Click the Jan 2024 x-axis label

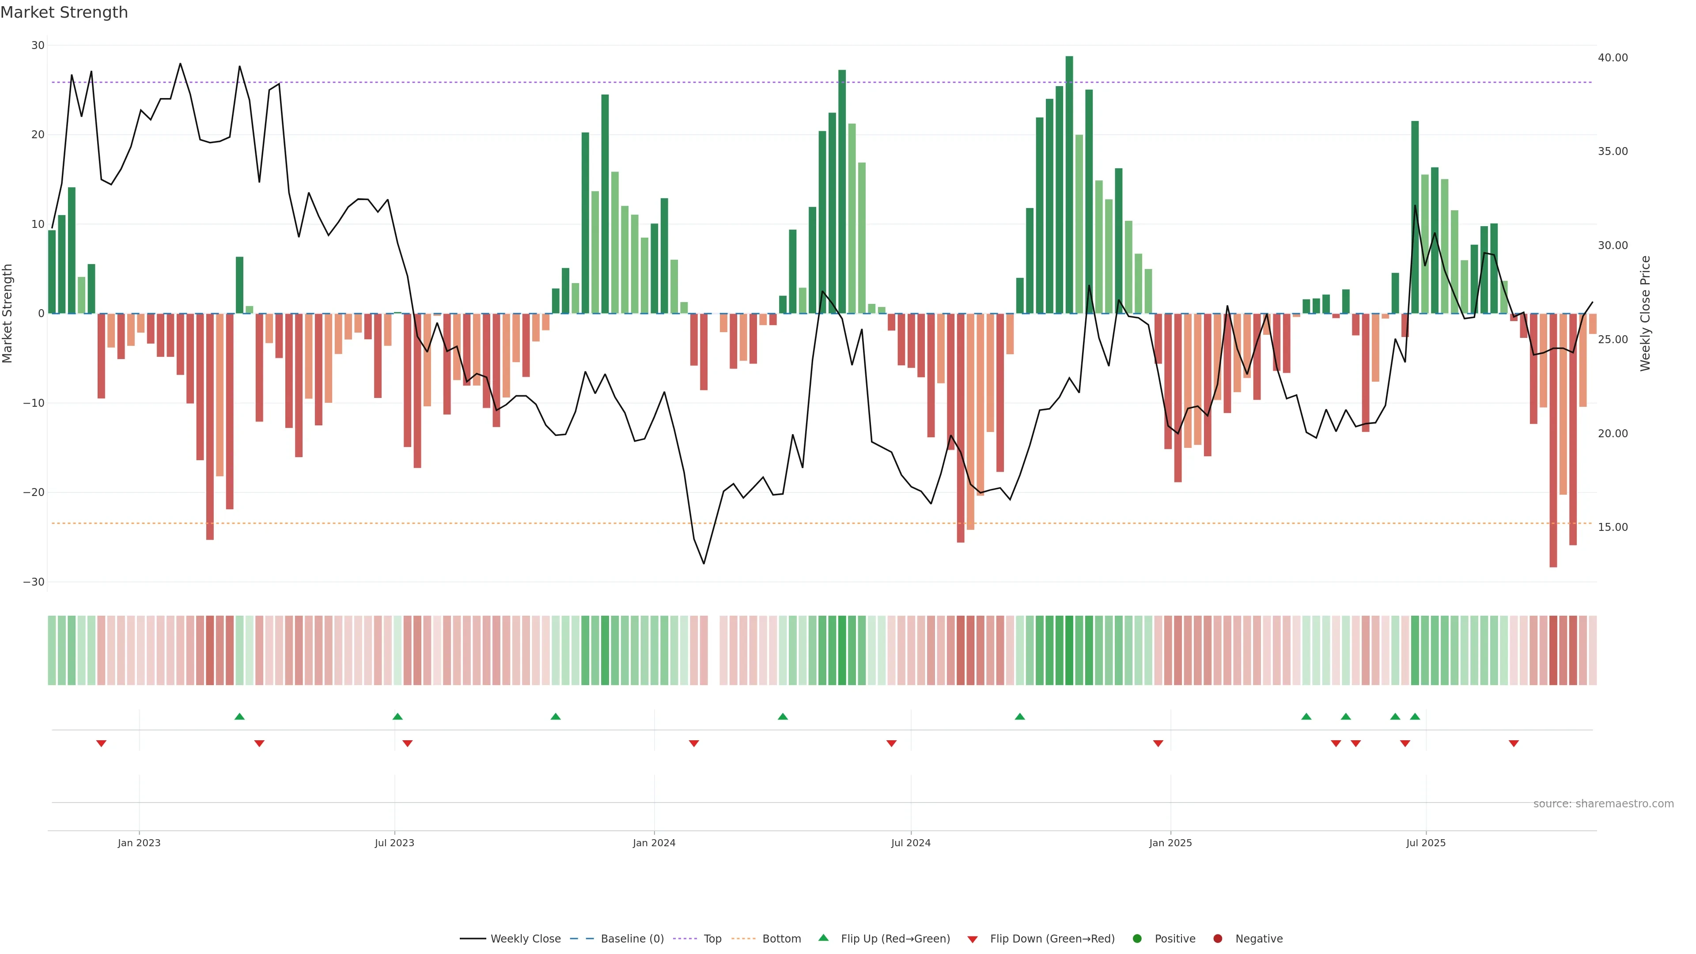[654, 843]
